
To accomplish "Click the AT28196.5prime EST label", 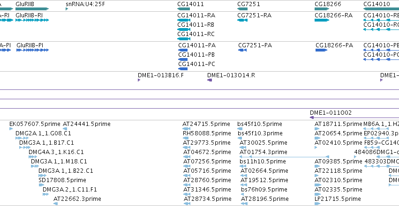I will [265, 199].
